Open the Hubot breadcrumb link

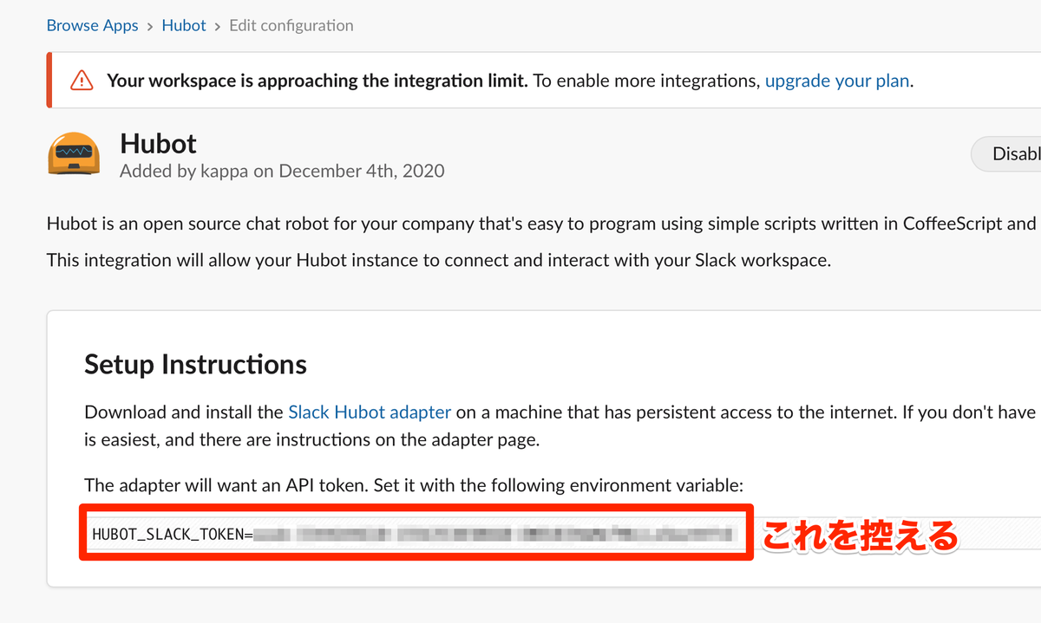coord(184,25)
